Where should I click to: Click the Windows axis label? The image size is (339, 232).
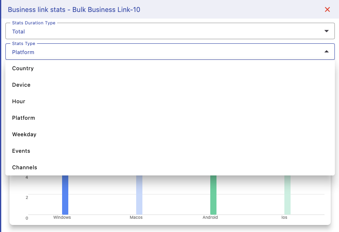[62, 218]
